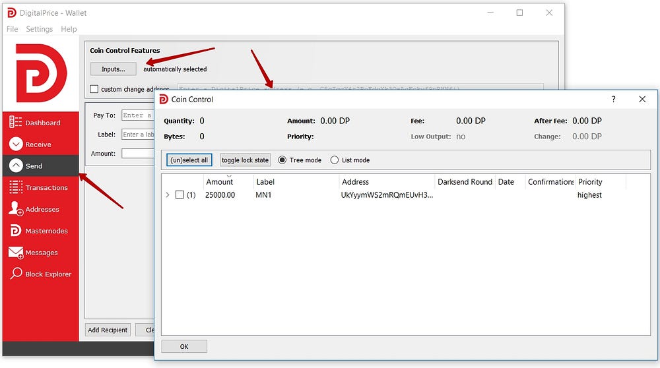660x368 pixels.
Task: Maximize the DigitalPrice Wallet window
Action: tap(519, 13)
